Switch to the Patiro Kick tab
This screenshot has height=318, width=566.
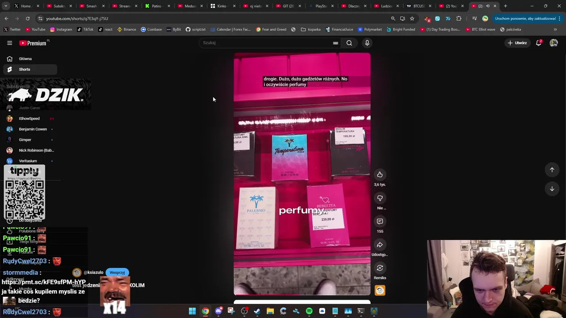click(157, 6)
